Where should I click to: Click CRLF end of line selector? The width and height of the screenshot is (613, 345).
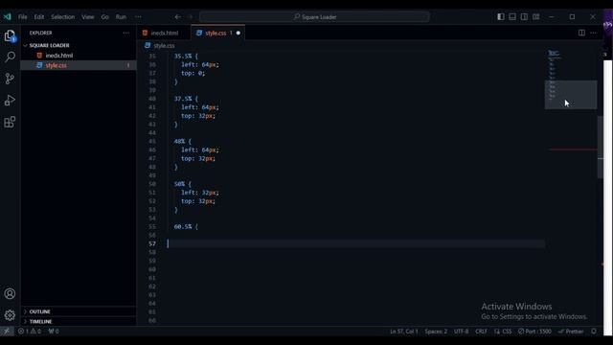[481, 332]
